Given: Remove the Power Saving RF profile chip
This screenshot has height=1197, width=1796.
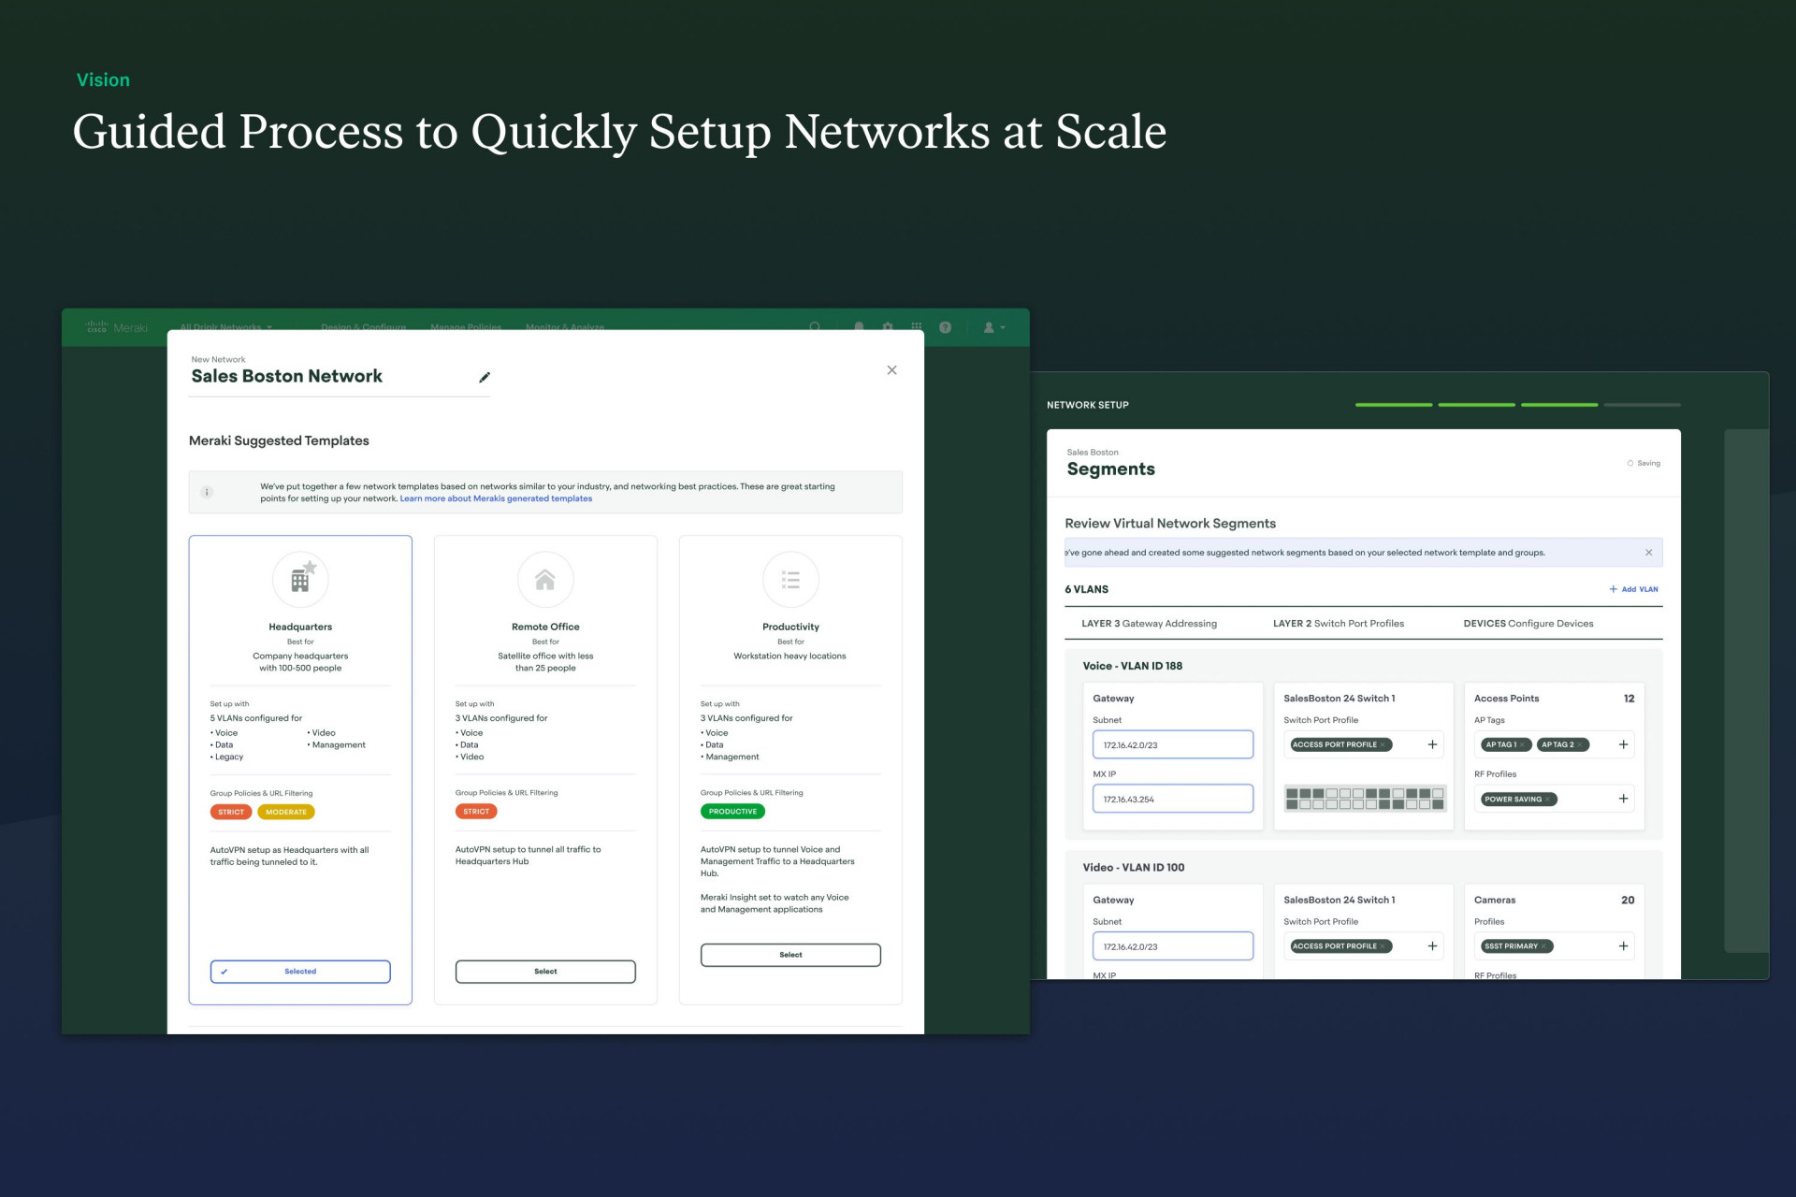Looking at the screenshot, I should click(x=1548, y=800).
